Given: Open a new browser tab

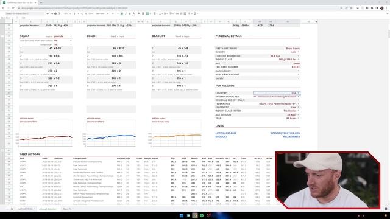Looking at the screenshot, I should point(41,2).
